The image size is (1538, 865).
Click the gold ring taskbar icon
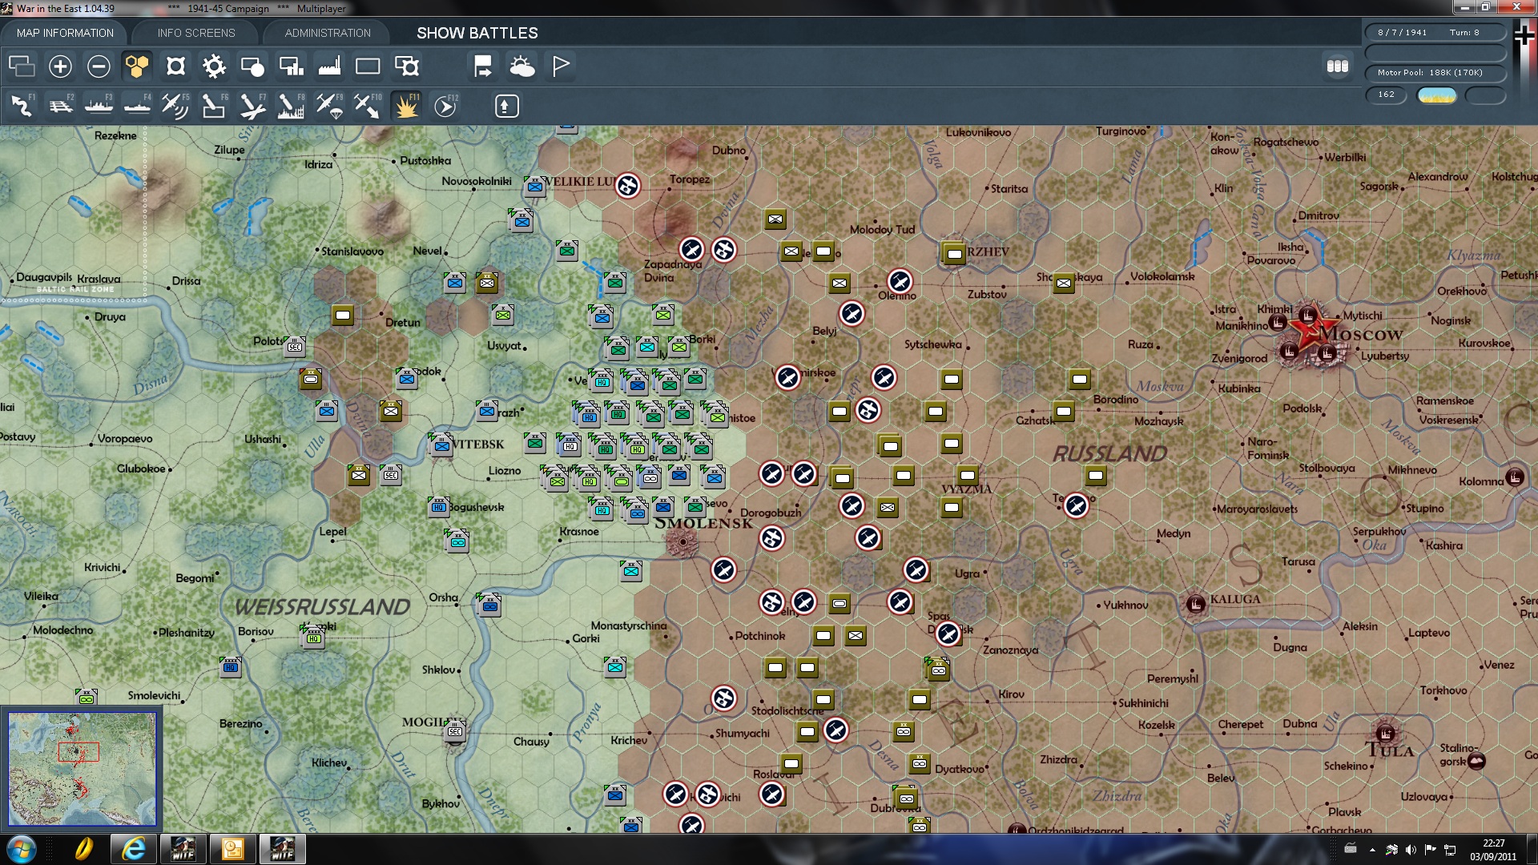(x=83, y=849)
